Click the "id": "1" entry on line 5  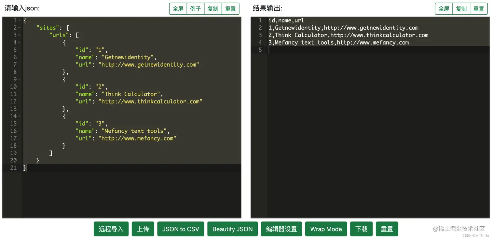(91, 50)
